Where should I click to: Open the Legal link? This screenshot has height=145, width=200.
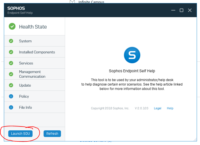click(158, 108)
